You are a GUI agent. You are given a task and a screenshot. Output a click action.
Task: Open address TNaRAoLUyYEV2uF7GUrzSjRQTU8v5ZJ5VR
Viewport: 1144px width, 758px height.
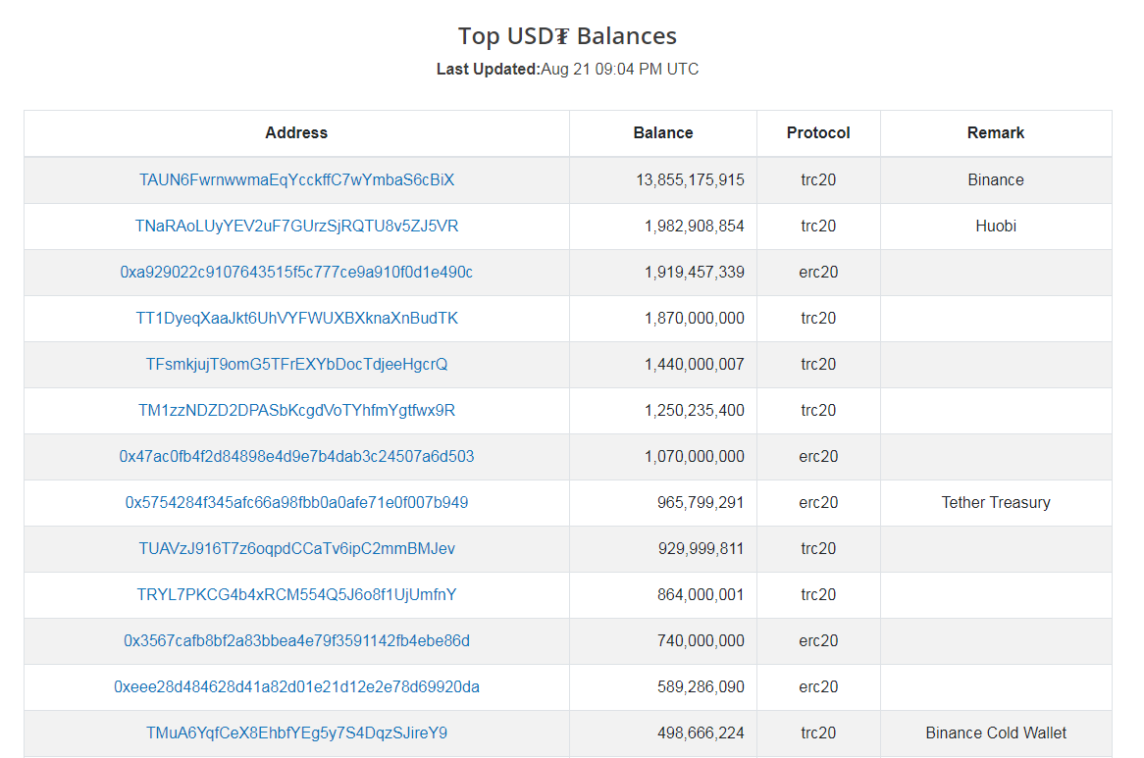click(x=296, y=226)
